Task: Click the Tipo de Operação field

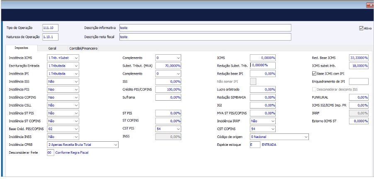Action: (50, 28)
